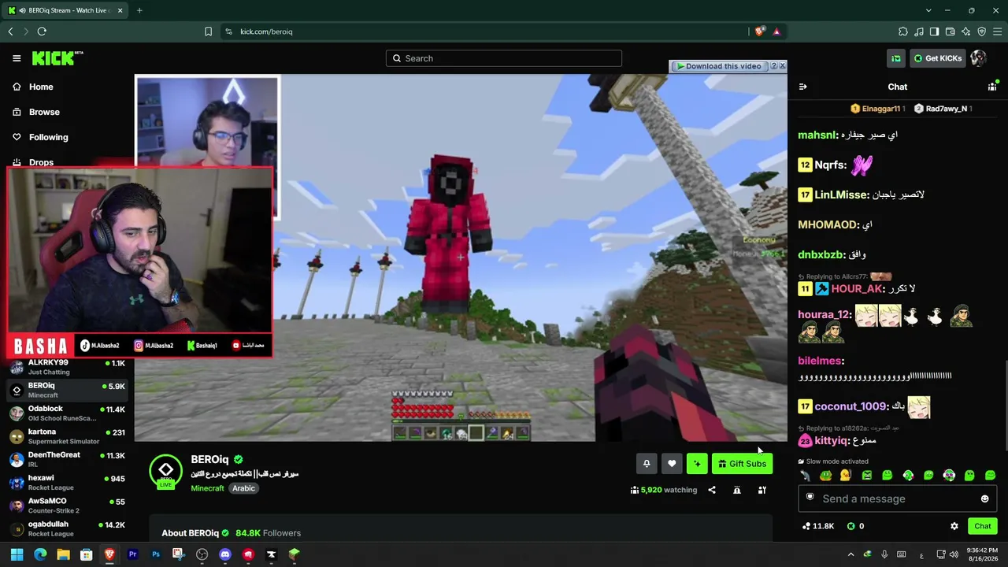Open Adobe Premiere Pro from taskbar

(x=132, y=554)
